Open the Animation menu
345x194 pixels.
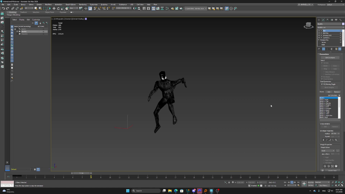(x=58, y=4)
